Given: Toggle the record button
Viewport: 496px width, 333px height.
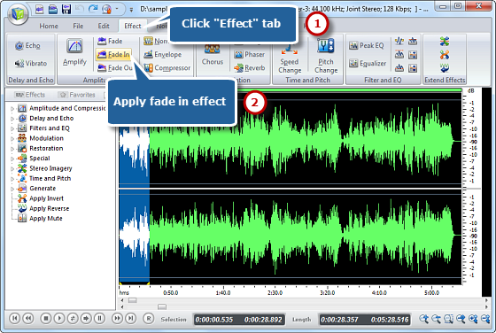Looking at the screenshot, I should (149, 319).
